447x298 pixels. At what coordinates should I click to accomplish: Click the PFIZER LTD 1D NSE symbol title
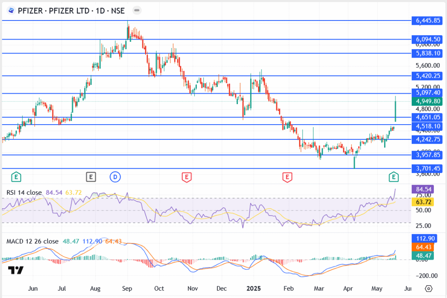pyautogui.click(x=71, y=11)
